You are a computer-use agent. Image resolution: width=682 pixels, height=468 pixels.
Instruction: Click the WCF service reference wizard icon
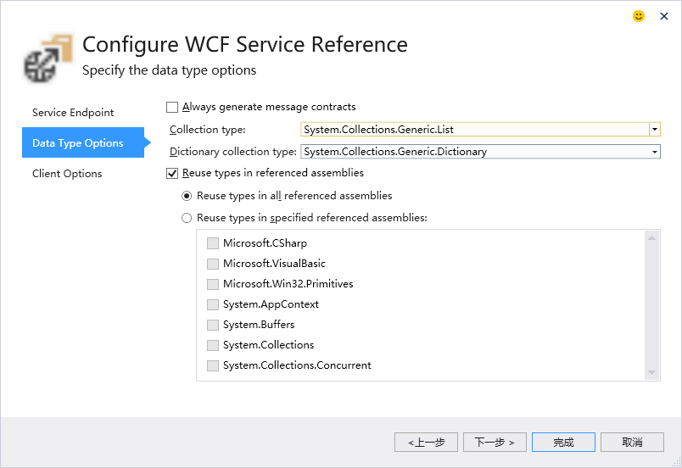tap(48, 58)
